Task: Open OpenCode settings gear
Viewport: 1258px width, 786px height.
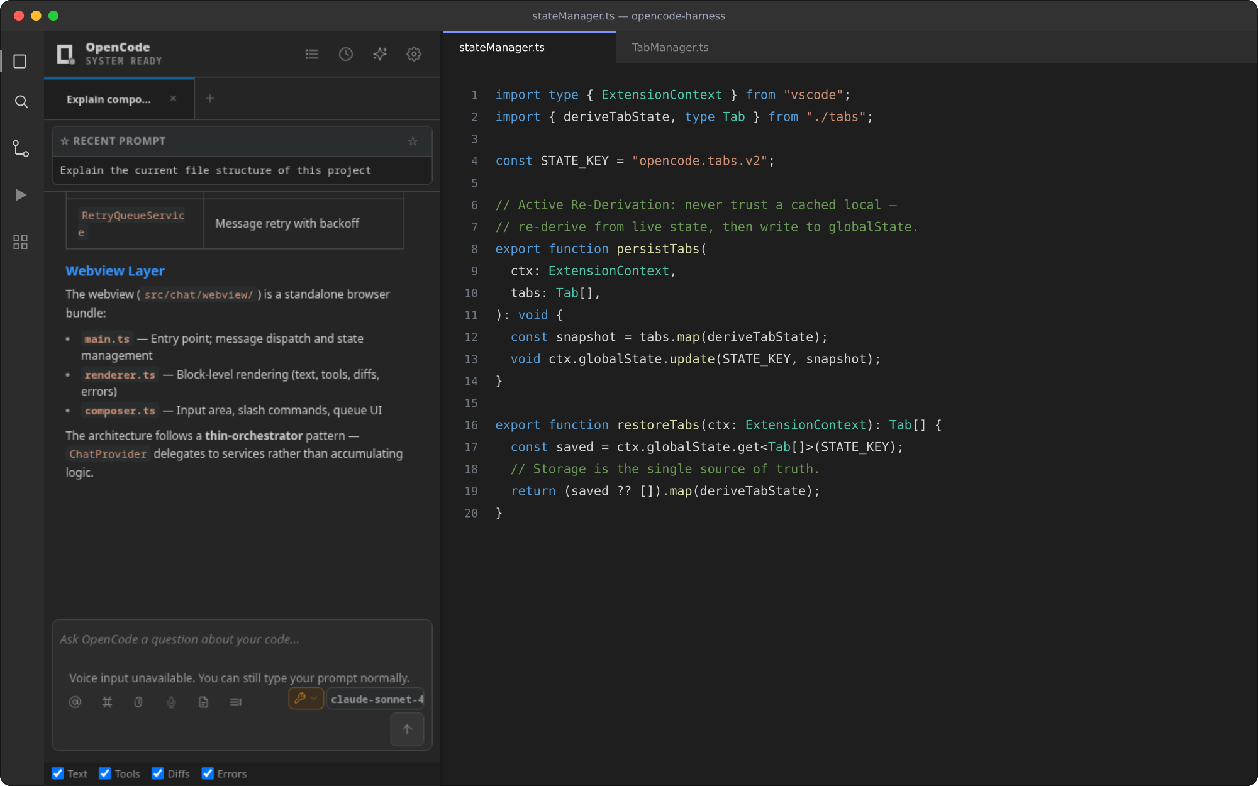Action: 414,54
